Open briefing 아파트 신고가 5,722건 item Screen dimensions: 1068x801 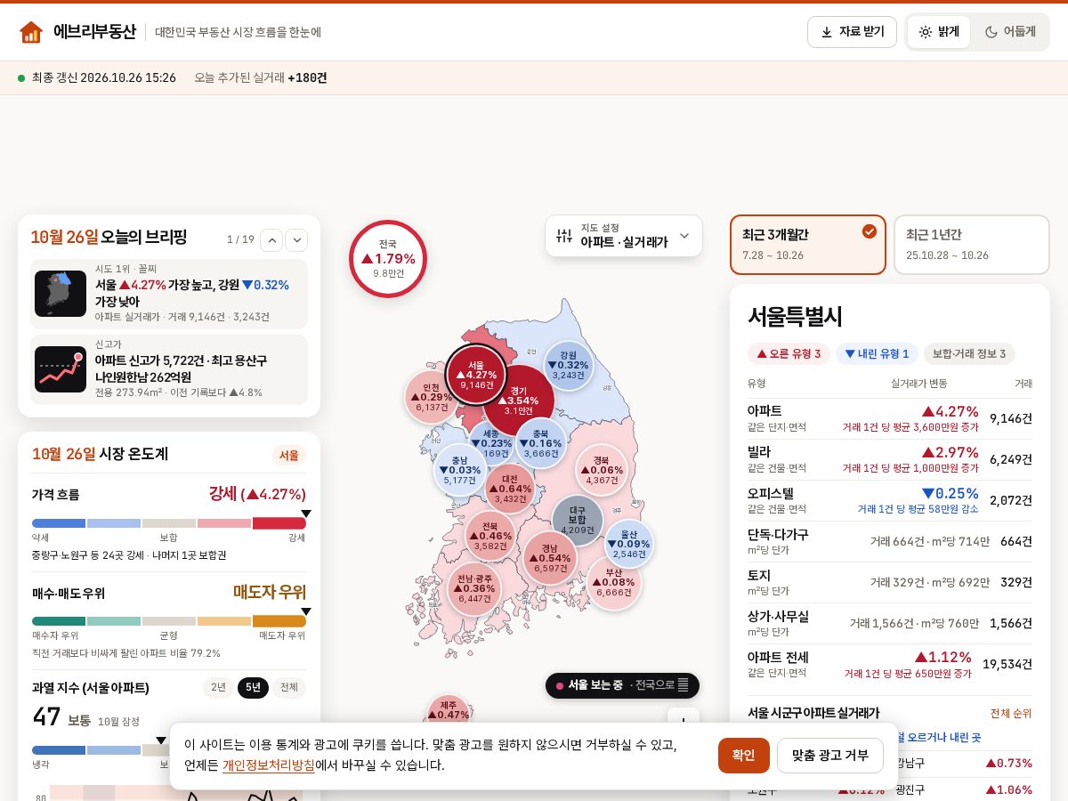(169, 369)
